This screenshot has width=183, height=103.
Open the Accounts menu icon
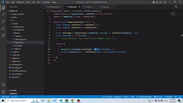3,85
